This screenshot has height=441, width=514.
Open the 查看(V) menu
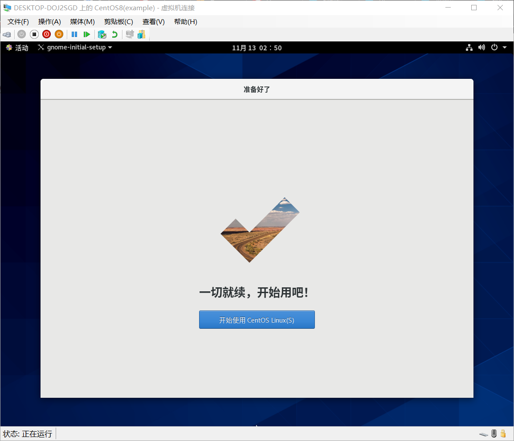(x=153, y=22)
